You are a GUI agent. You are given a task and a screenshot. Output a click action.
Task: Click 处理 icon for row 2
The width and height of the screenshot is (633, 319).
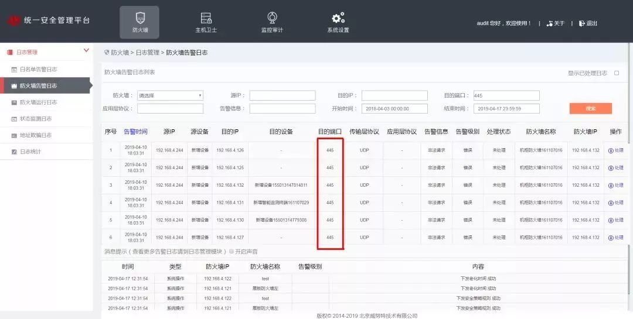[x=610, y=168]
